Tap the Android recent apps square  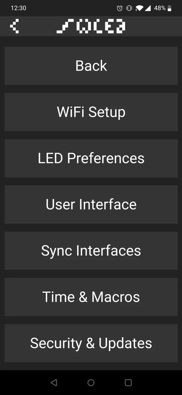(129, 382)
